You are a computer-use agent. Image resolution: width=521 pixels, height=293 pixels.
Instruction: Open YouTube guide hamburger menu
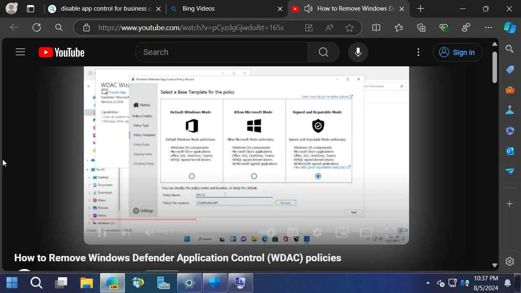point(20,52)
